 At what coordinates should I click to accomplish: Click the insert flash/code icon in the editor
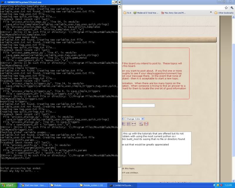pyautogui.click(x=147, y=124)
